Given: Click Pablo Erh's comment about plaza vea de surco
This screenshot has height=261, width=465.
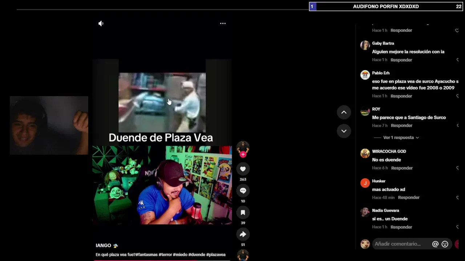Looking at the screenshot, I should tap(415, 85).
